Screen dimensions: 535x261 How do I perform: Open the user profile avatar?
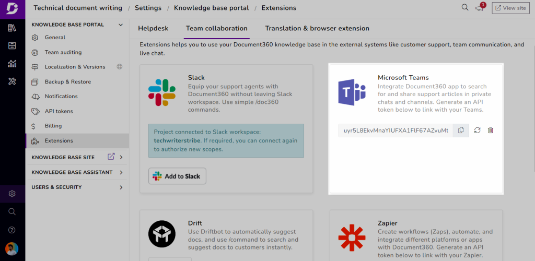click(x=12, y=249)
